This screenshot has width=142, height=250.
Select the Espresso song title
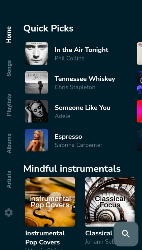68,137
